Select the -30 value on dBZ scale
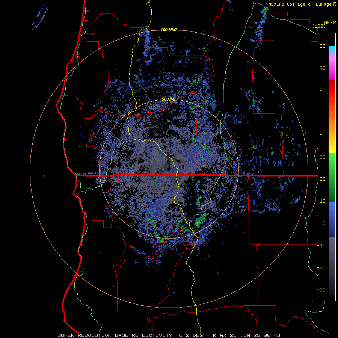This screenshot has width=338, height=338. coord(321,290)
